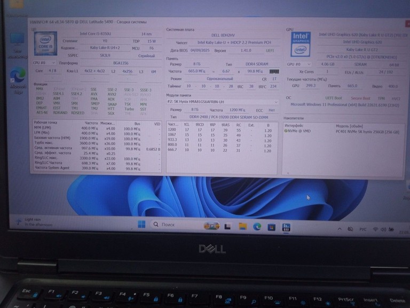Click the memory module chip icon
This screenshot has width=410, height=308.
coord(274,72)
